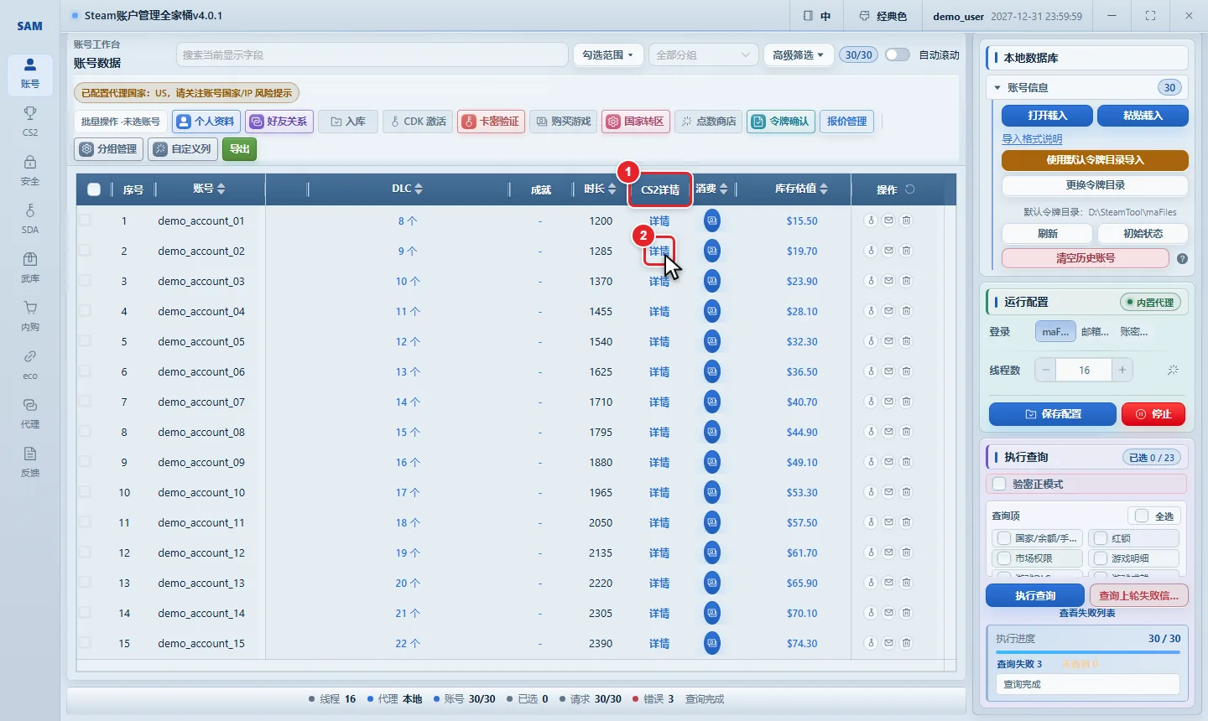This screenshot has width=1208, height=721.
Task: Open the 反馈 feedback sidebar section
Action: coord(30,461)
